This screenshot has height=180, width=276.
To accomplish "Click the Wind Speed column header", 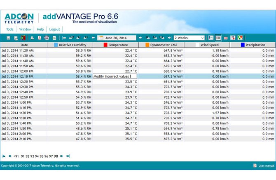I will point(207,45).
